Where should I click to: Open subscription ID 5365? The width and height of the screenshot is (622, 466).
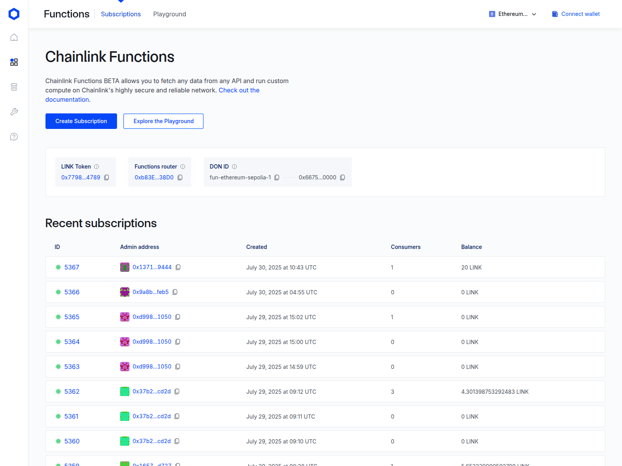click(72, 317)
